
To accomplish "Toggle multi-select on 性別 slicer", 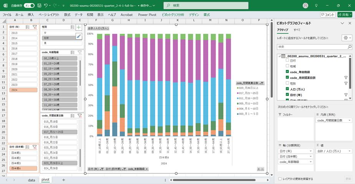I will click(x=72, y=27).
